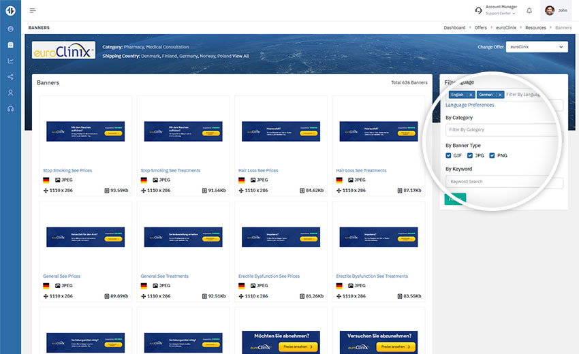Open the user profile sidebar icon

click(x=10, y=93)
